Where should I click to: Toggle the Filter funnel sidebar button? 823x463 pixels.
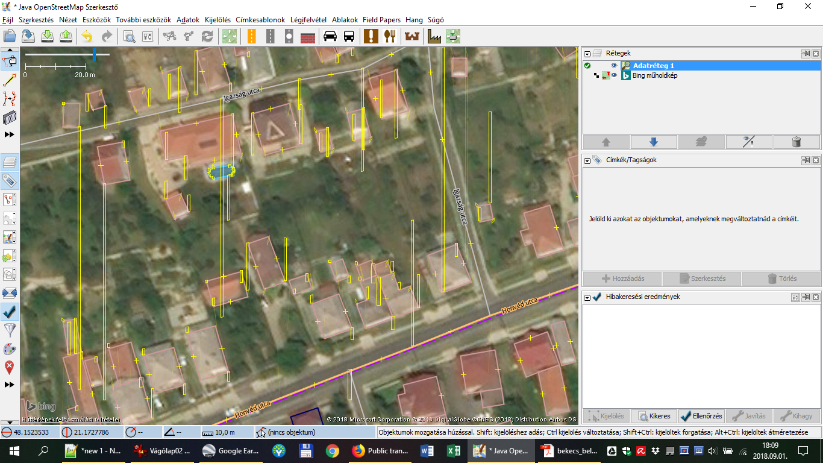[10, 330]
